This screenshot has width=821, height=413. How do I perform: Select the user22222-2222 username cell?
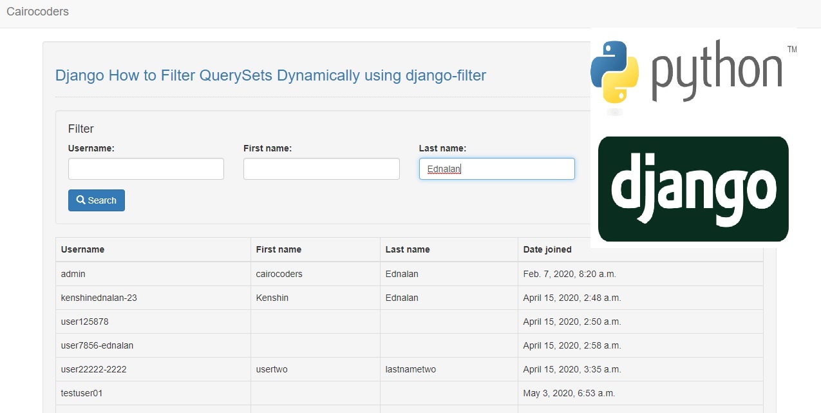(x=153, y=369)
